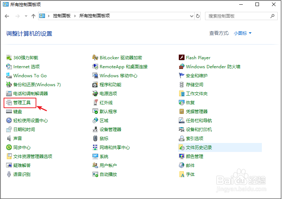Screen dimensions: 282x199
Task: Open the 电源选项 icon
Action: pyautogui.click(x=95, y=93)
